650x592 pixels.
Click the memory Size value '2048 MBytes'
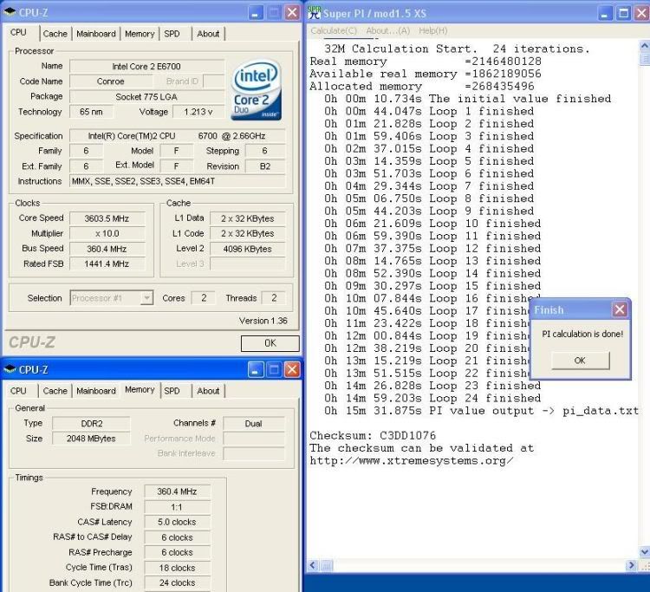(x=92, y=439)
